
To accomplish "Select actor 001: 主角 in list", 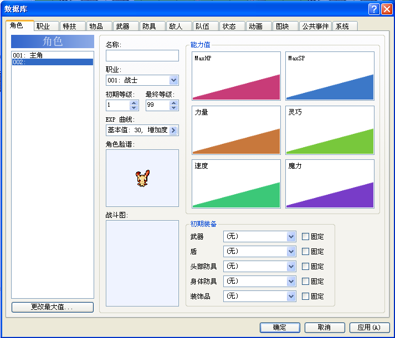I will click(x=53, y=55).
